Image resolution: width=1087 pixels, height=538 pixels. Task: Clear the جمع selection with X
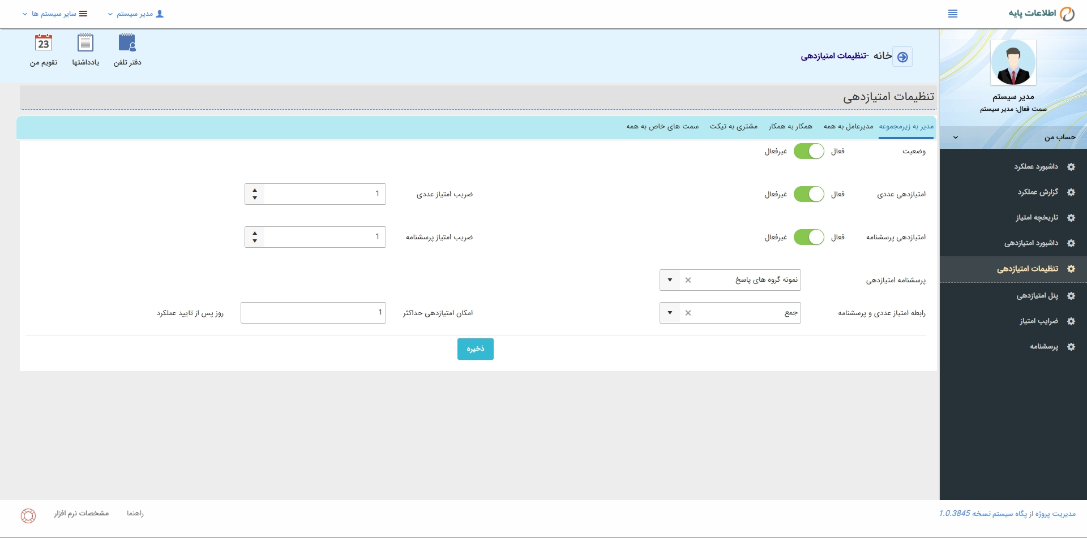(688, 313)
